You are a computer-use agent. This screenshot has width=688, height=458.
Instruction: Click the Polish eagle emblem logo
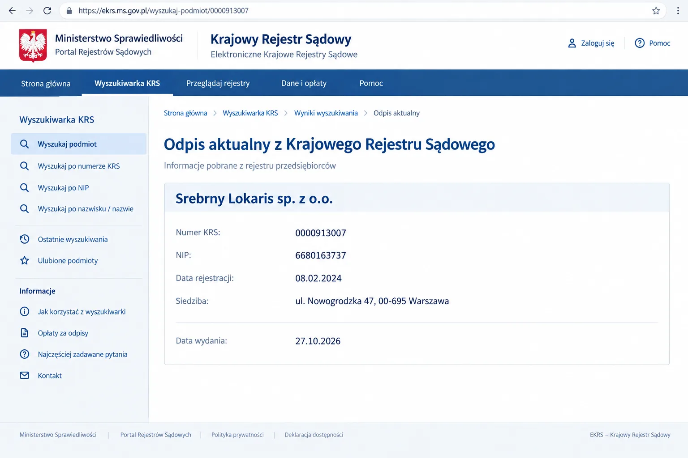33,45
